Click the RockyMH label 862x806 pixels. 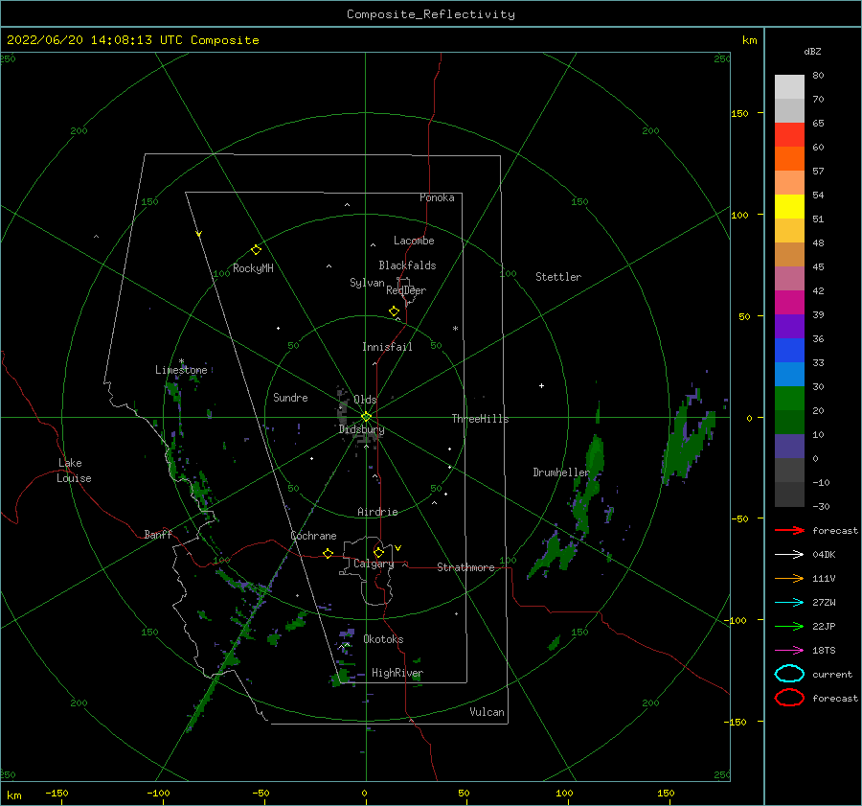[253, 268]
